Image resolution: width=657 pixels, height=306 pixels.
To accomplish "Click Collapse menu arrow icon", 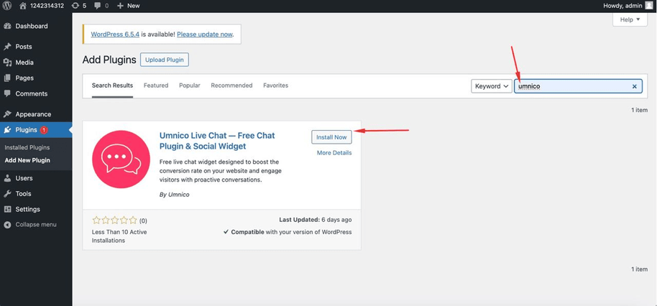I will click(x=7, y=225).
